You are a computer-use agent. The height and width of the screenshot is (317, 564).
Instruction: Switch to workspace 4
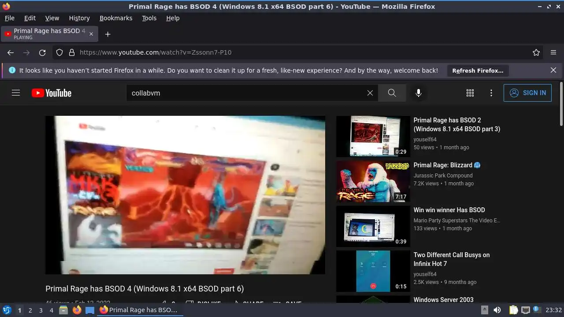[x=51, y=310]
